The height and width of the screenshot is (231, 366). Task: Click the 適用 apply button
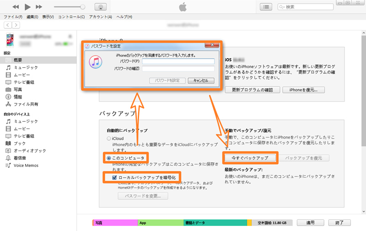tap(311, 223)
